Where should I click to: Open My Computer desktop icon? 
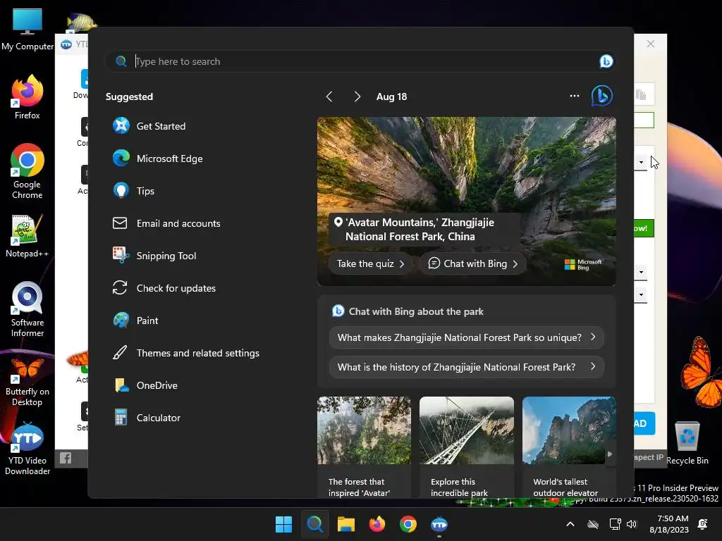click(27, 29)
